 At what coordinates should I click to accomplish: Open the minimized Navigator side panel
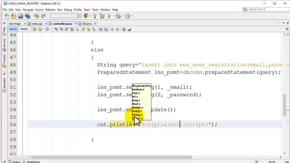(5, 85)
